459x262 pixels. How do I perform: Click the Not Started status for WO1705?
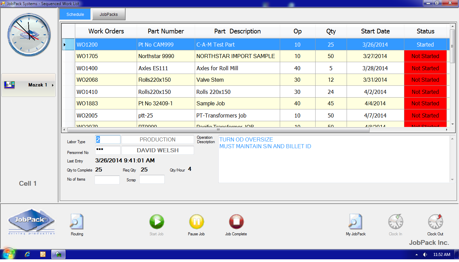[425, 56]
